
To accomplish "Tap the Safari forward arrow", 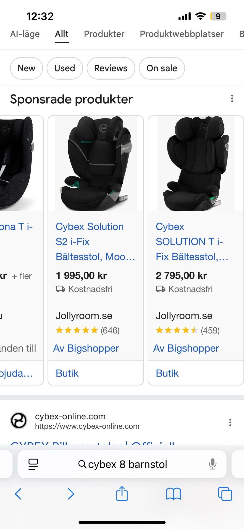I will coord(71,494).
